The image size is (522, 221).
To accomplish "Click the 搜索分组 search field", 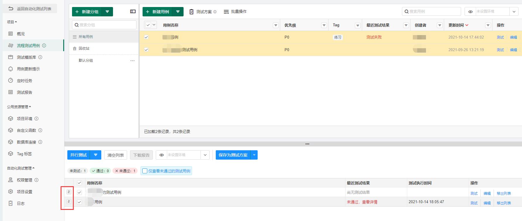I will [104, 25].
